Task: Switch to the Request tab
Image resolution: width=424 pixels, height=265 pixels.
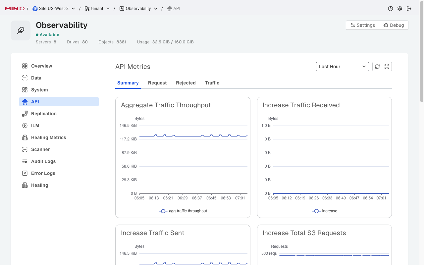Action: tap(157, 83)
